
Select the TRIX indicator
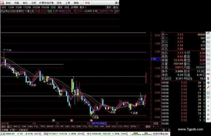(x=43, y=127)
